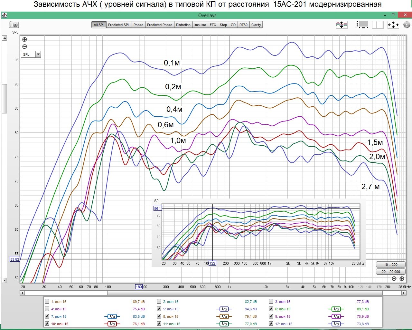The width and height of the screenshot is (412, 330).
Task: Switch to the Impulse tab
Action: [x=200, y=25]
